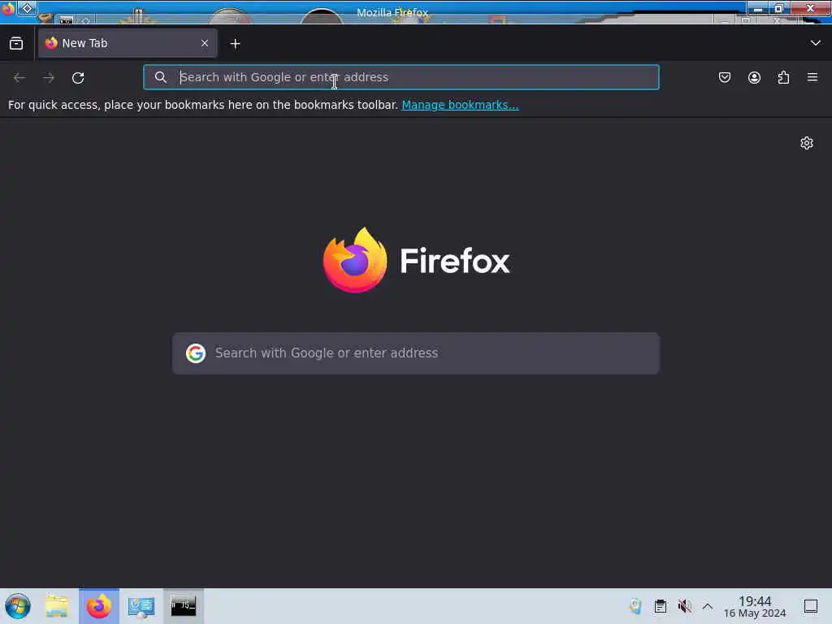Viewport: 832px width, 624px height.
Task: Expand the list all tabs chevron
Action: coord(816,43)
